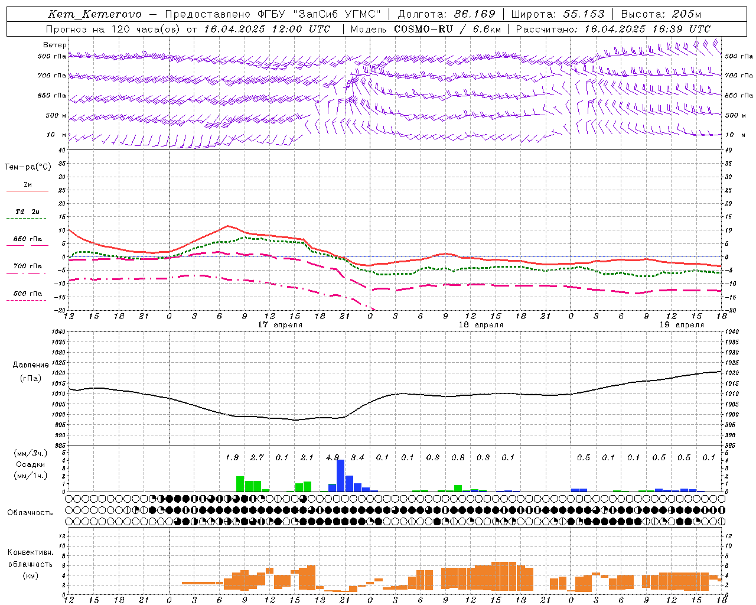Click the Ветер panel label
The height and width of the screenshot is (605, 756).
pos(55,45)
